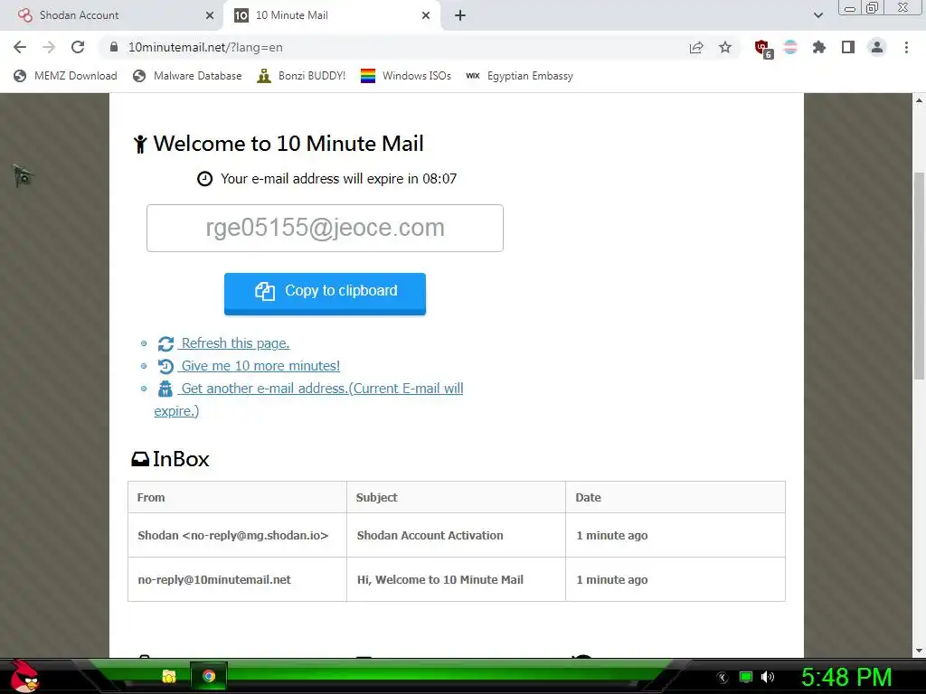
Task: Expand hidden tray icons arrow
Action: 723,678
